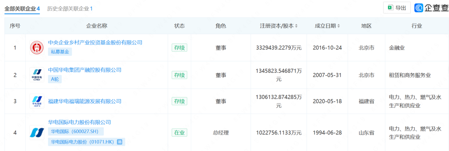Open 中国华电集团产融控股有限公司 link

(85, 70)
